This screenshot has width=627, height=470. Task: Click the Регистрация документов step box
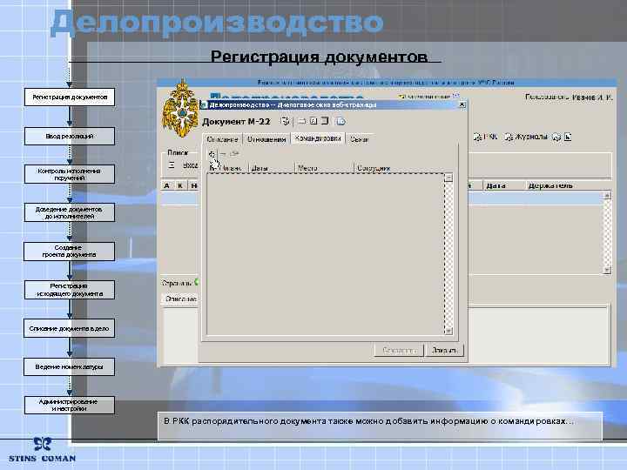tap(70, 97)
